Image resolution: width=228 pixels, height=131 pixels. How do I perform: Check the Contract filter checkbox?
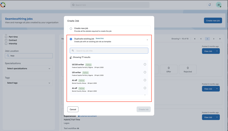[x=6, y=40]
